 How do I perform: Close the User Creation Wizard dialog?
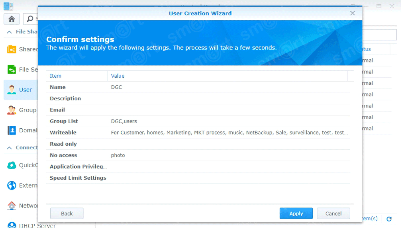click(353, 13)
